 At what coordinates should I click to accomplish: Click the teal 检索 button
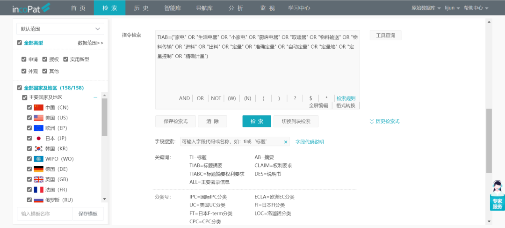click(x=256, y=121)
